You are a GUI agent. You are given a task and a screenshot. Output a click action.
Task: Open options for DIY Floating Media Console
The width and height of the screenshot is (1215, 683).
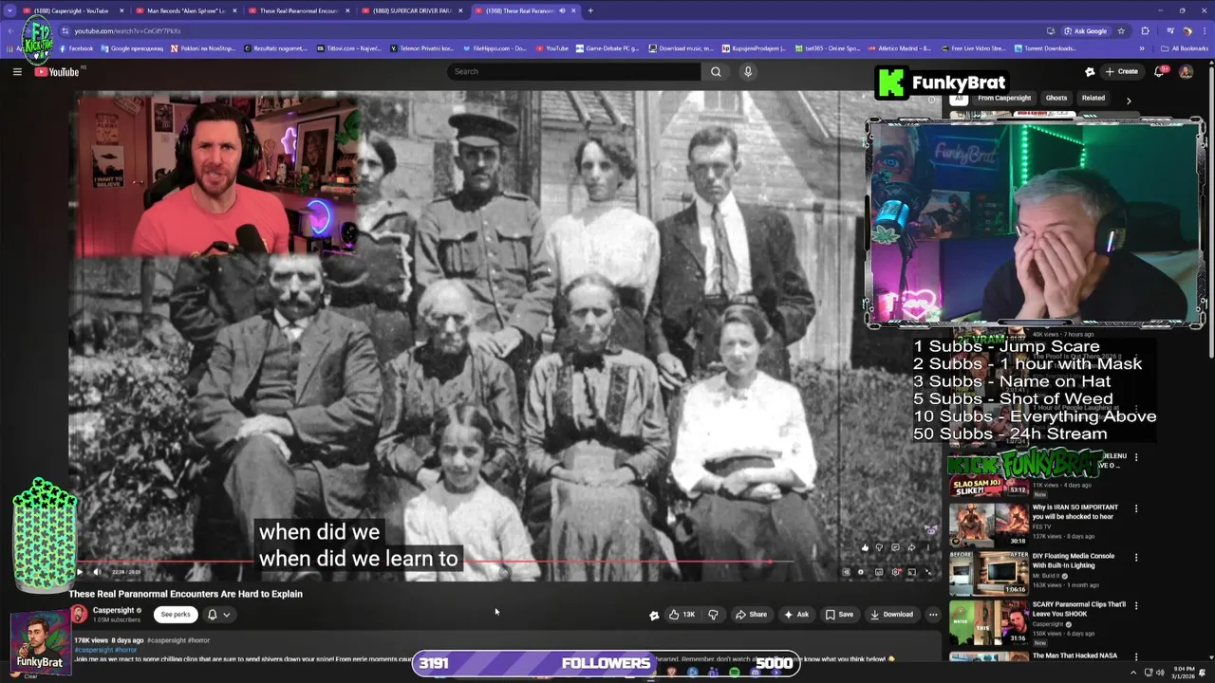coord(1136,557)
